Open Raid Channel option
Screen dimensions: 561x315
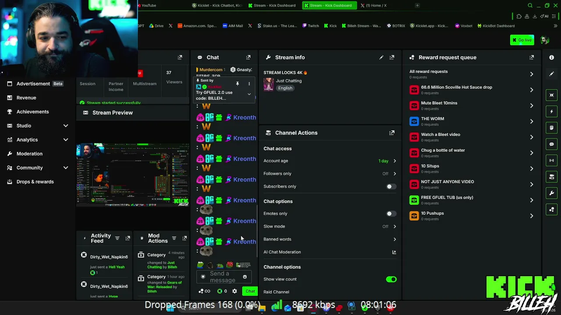pyautogui.click(x=330, y=292)
